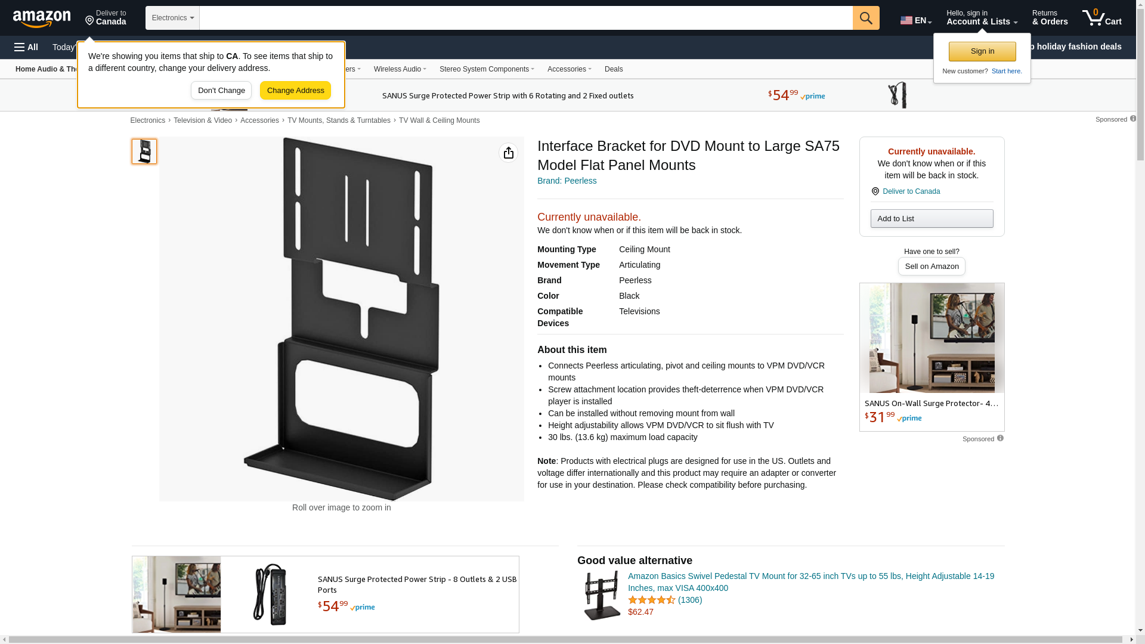Open the Brand: Peerless link
The height and width of the screenshot is (644, 1145).
567,181
